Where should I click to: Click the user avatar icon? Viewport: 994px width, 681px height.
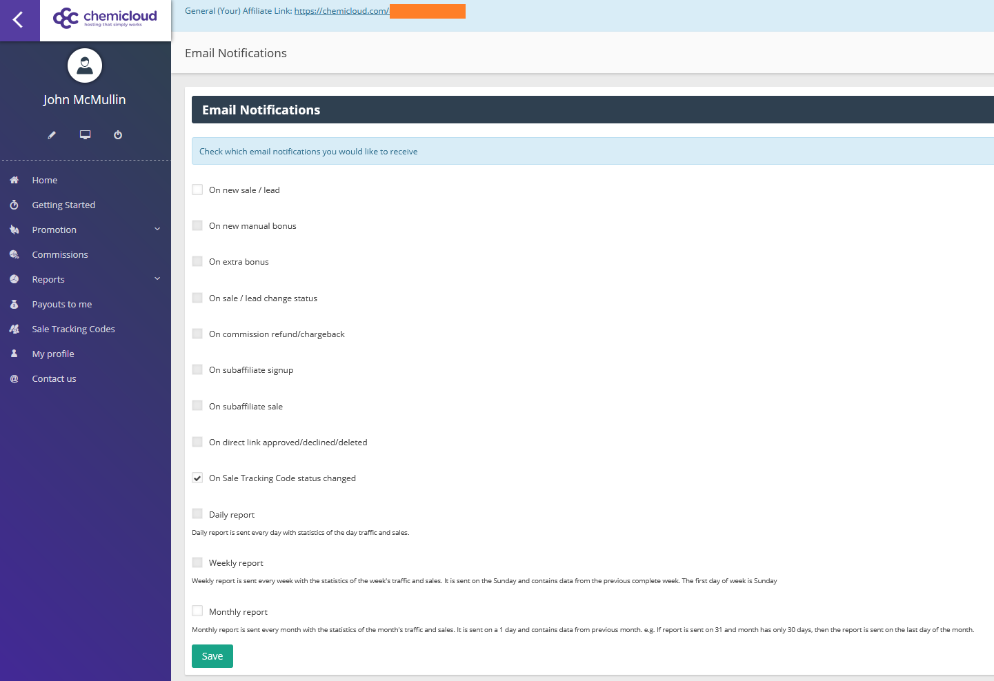(85, 66)
